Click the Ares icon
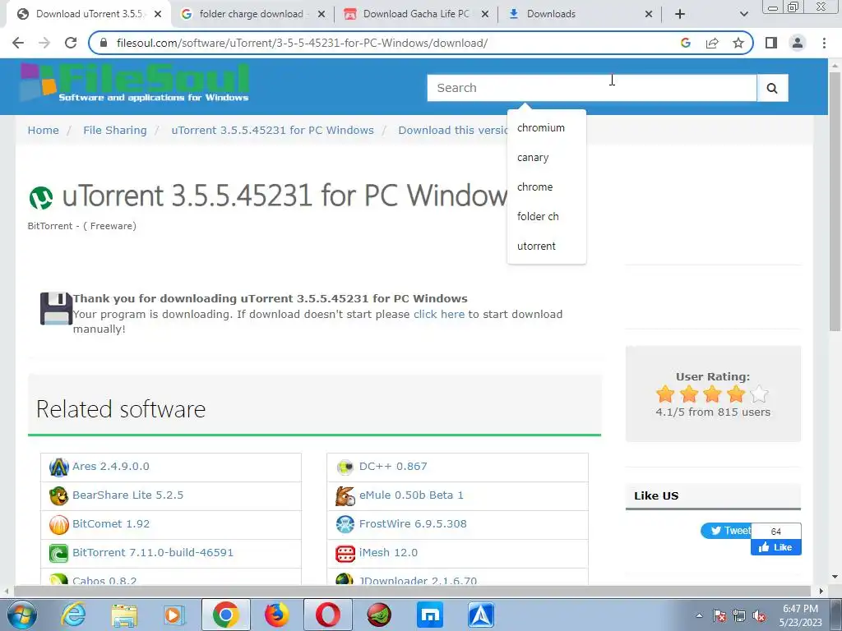Image resolution: width=842 pixels, height=631 pixels. [58, 467]
